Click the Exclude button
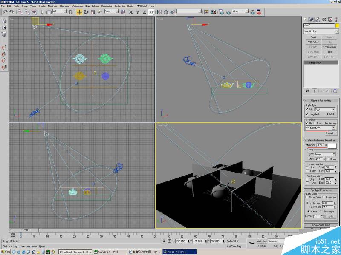The width and height of the screenshot is (341, 255). [329, 133]
